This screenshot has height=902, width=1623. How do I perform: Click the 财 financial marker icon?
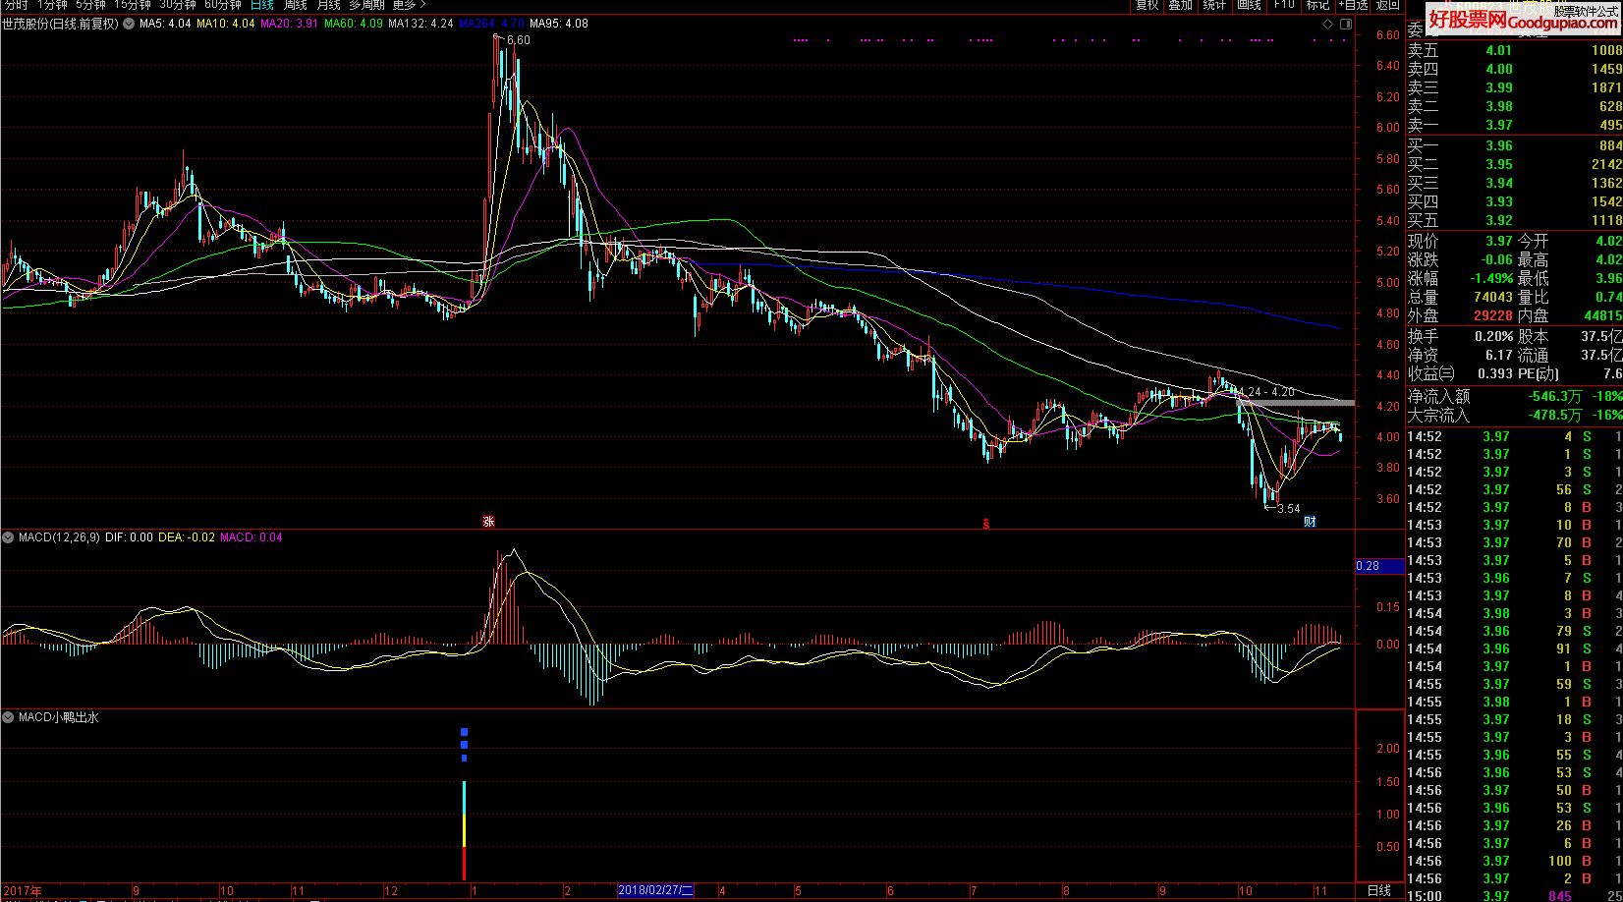point(1310,522)
